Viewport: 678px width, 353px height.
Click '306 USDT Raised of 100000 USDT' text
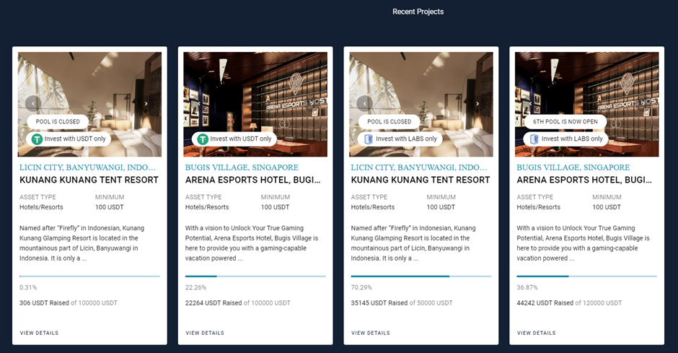click(69, 302)
